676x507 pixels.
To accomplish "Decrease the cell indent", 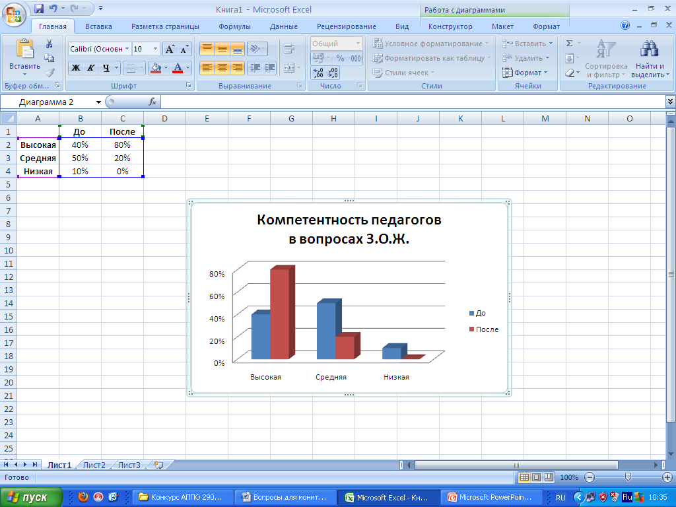I will click(x=255, y=68).
